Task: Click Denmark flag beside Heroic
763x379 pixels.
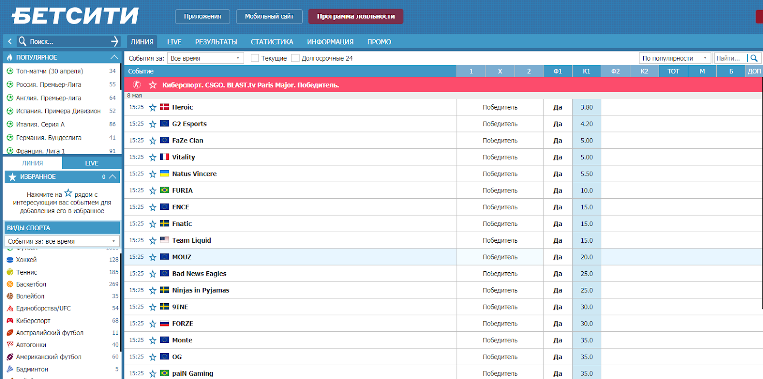Action: (165, 107)
